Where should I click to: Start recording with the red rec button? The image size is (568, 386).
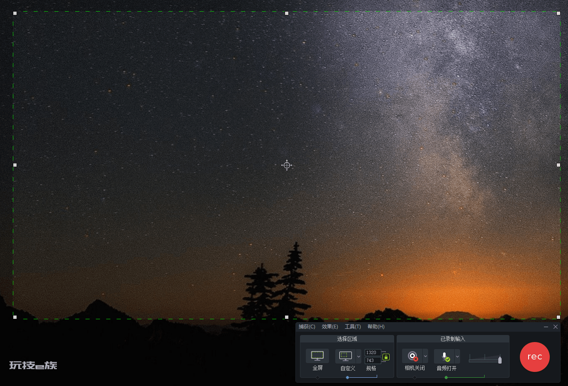coord(535,357)
